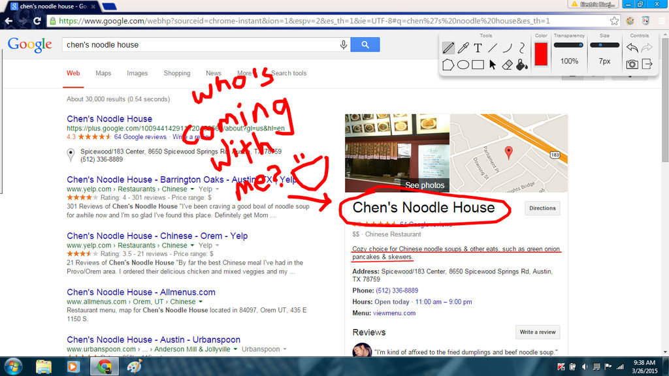Select the Eraser tool
The width and height of the screenshot is (669, 376).
point(507,65)
